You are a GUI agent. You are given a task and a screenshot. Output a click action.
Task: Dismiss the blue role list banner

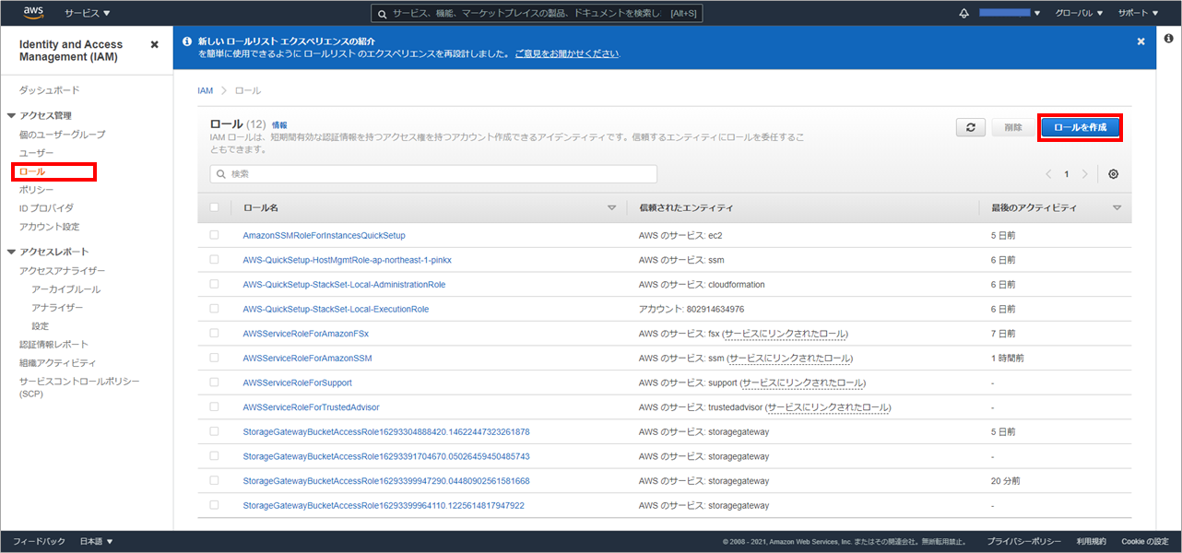(x=1141, y=41)
